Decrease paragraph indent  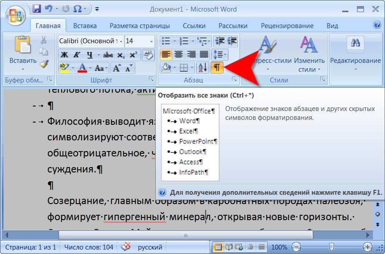219,41
